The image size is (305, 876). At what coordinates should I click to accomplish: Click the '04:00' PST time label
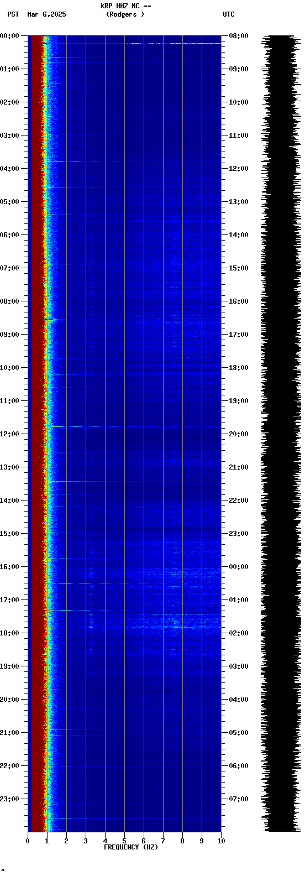point(10,169)
